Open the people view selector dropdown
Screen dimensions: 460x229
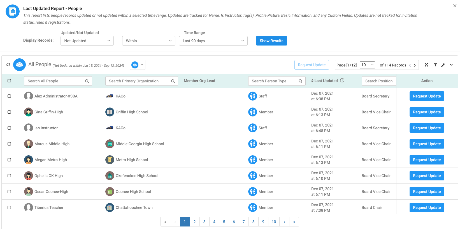pos(138,65)
